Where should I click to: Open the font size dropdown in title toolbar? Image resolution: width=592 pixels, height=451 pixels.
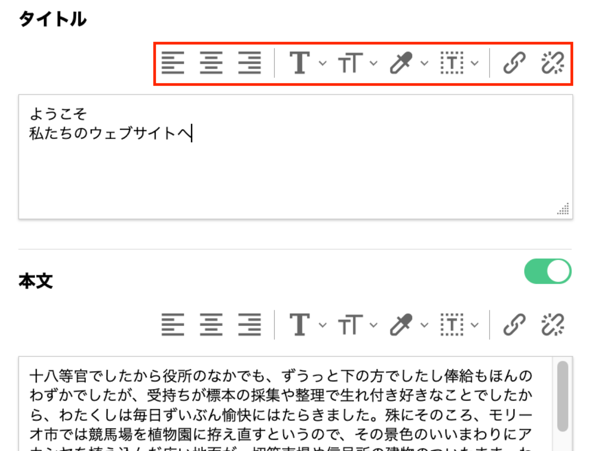tap(374, 62)
